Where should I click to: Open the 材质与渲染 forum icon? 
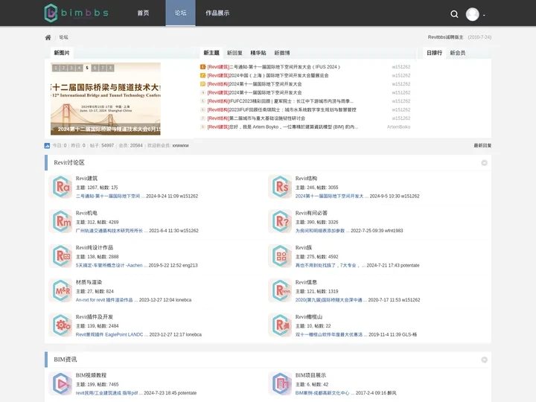pos(61,290)
